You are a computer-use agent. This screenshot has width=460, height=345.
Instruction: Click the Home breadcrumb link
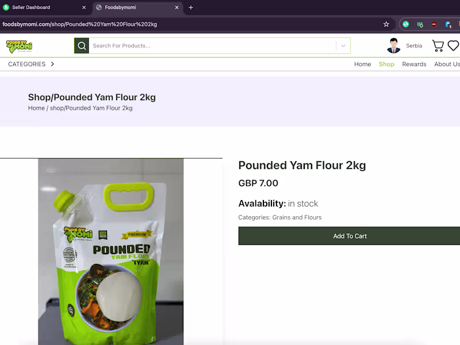pos(36,108)
